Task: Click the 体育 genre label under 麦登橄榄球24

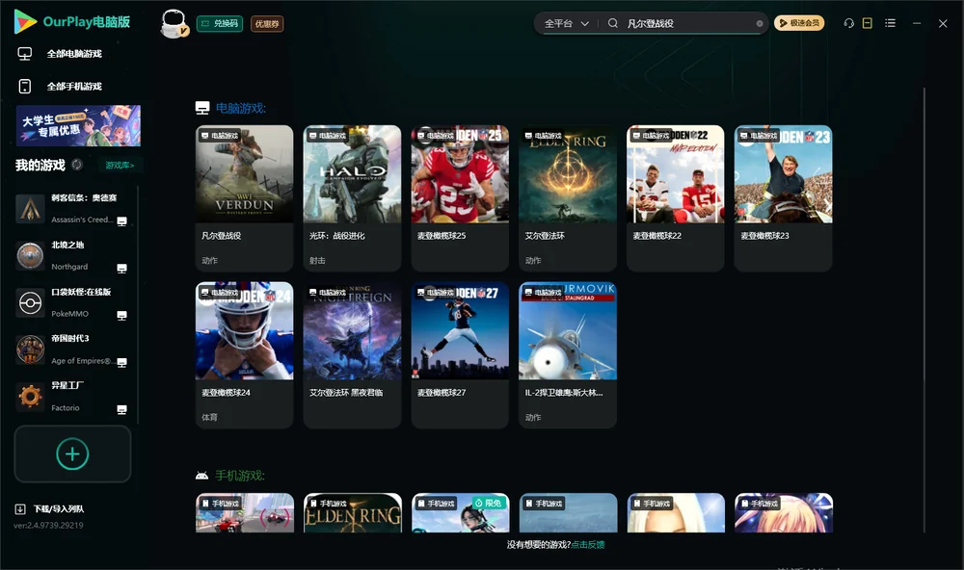Action: point(209,417)
